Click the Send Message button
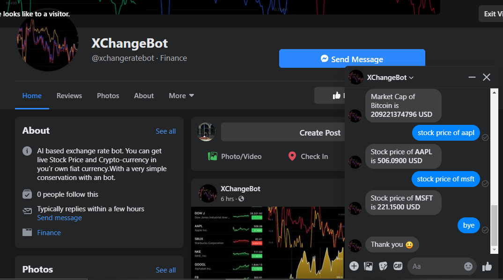This screenshot has width=503, height=280. tap(352, 58)
